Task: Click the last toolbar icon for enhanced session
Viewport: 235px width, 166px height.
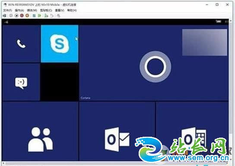Action: pos(58,15)
